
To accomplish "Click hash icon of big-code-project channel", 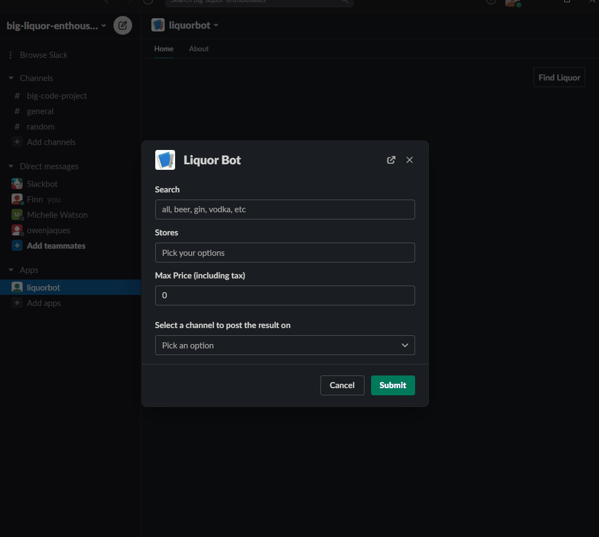I will click(17, 95).
